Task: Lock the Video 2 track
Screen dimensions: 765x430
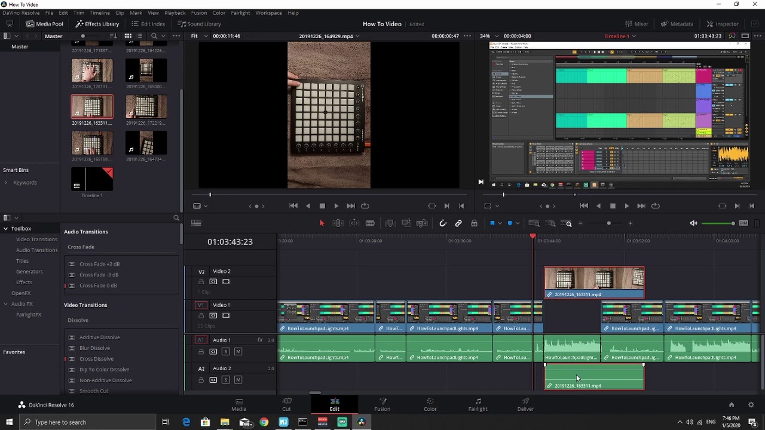Action: 201,282
